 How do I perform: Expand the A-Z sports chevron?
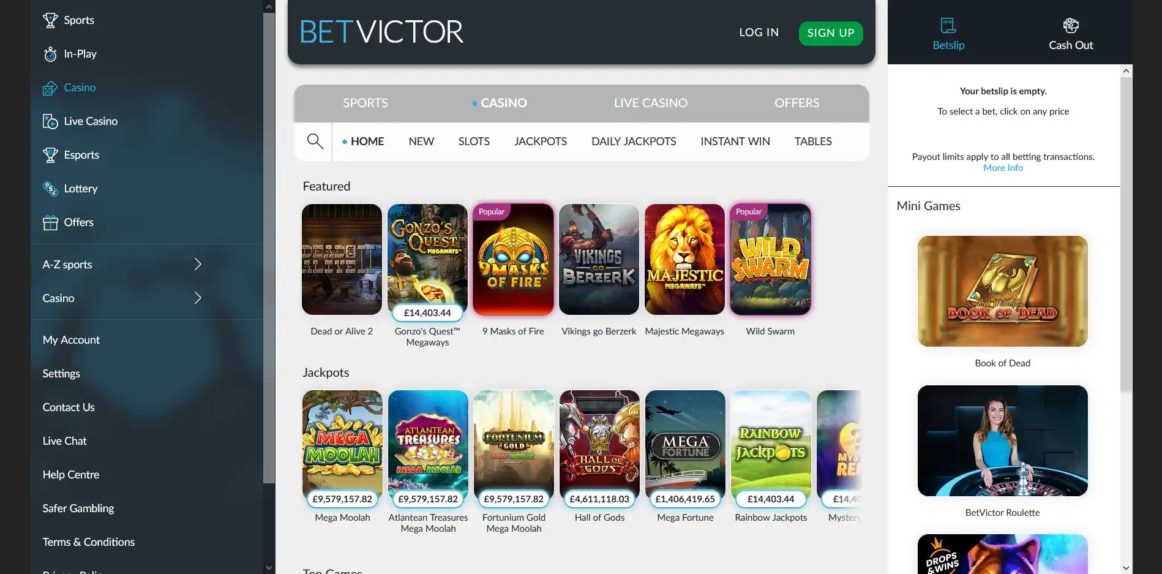point(198,264)
